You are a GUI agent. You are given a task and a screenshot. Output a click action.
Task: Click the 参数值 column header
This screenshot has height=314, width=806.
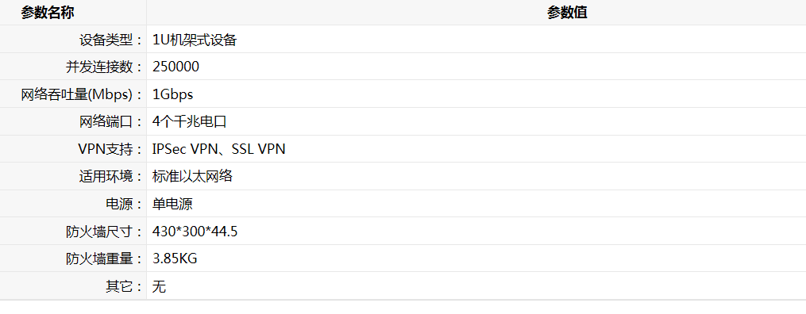click(567, 13)
